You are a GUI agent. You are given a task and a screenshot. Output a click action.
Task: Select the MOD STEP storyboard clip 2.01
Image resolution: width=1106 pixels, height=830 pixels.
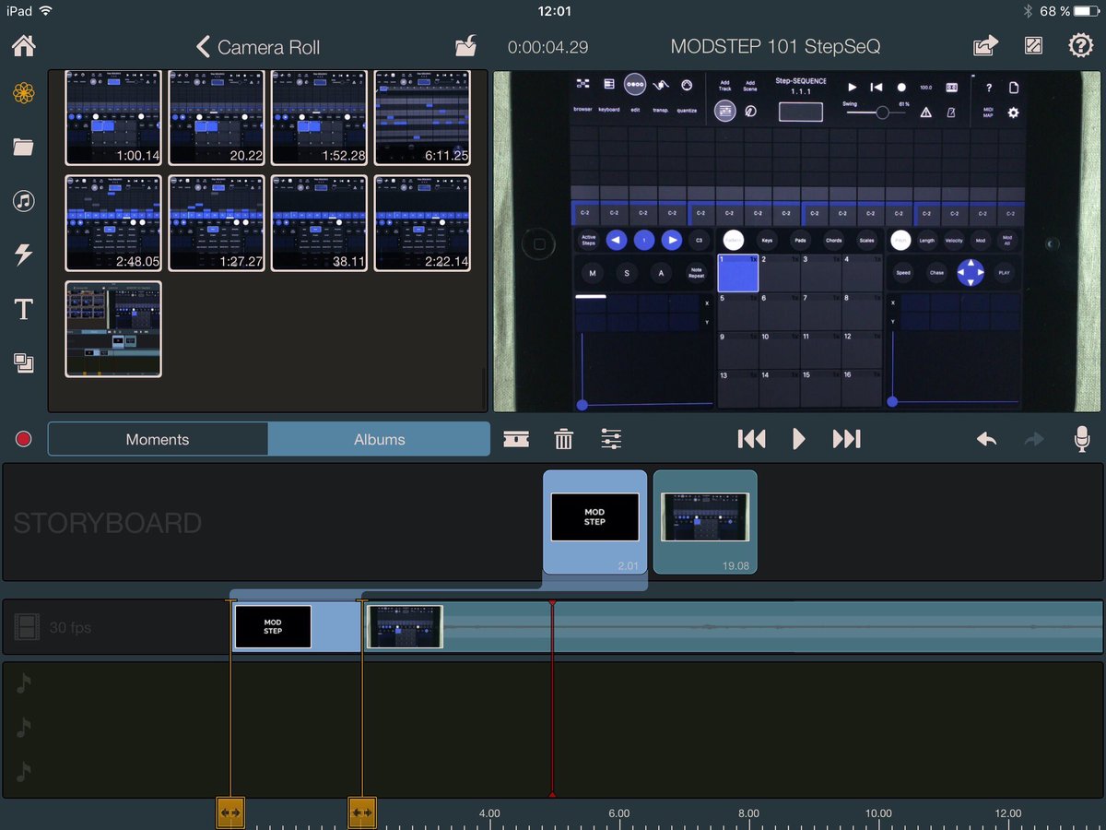pos(594,522)
